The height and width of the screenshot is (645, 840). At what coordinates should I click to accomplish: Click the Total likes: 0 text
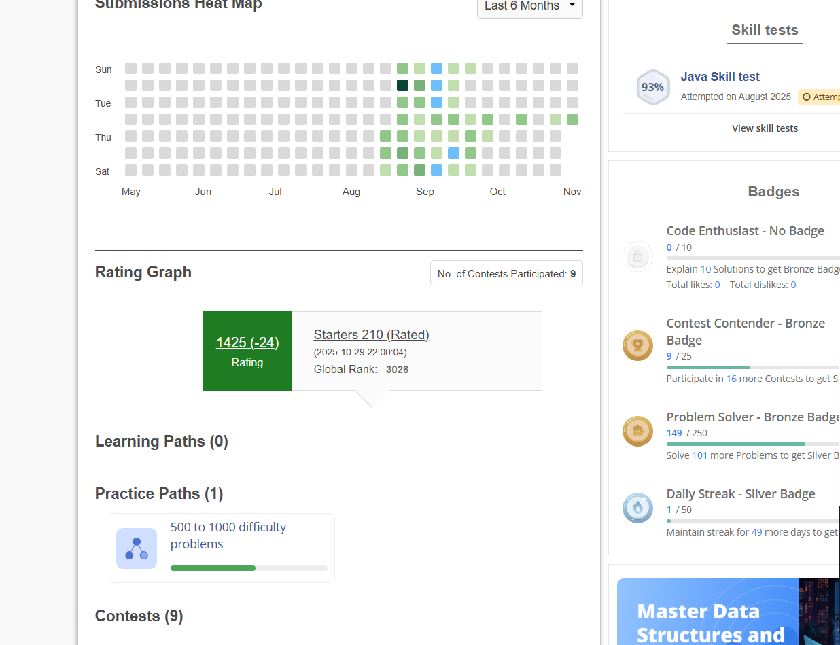[x=693, y=285]
